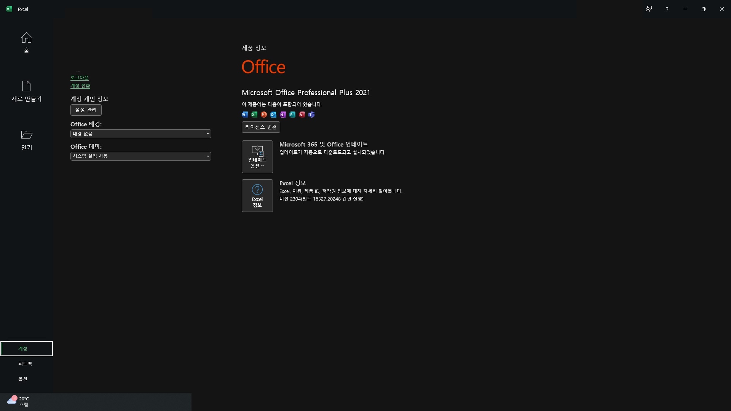Expand the Office 테마 dropdown
The width and height of the screenshot is (731, 411).
click(141, 156)
